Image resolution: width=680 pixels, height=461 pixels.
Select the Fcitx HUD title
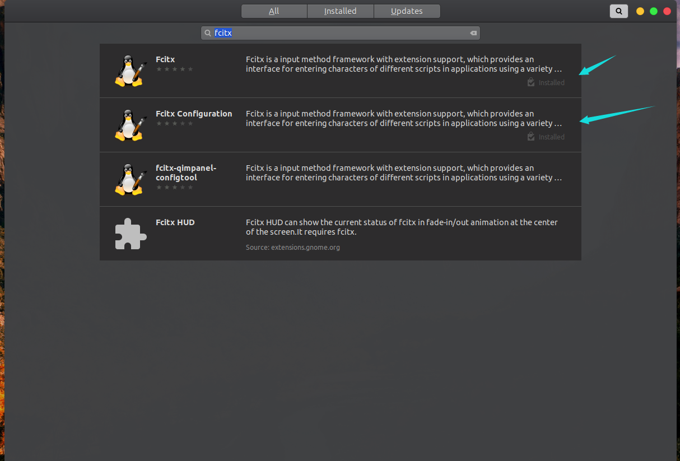tap(175, 222)
